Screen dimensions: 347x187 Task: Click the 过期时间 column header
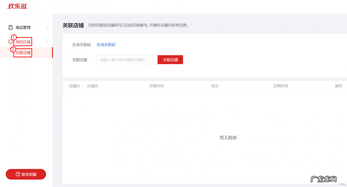(280, 86)
